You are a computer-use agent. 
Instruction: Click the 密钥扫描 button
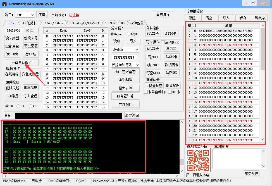click(126, 80)
